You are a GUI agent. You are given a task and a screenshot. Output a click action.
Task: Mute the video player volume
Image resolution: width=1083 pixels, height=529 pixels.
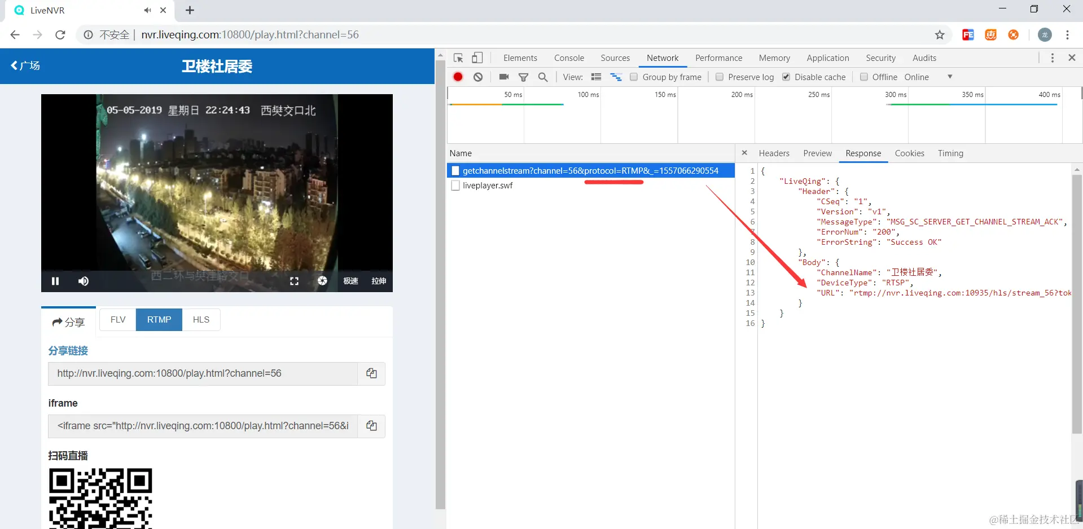[x=84, y=281]
